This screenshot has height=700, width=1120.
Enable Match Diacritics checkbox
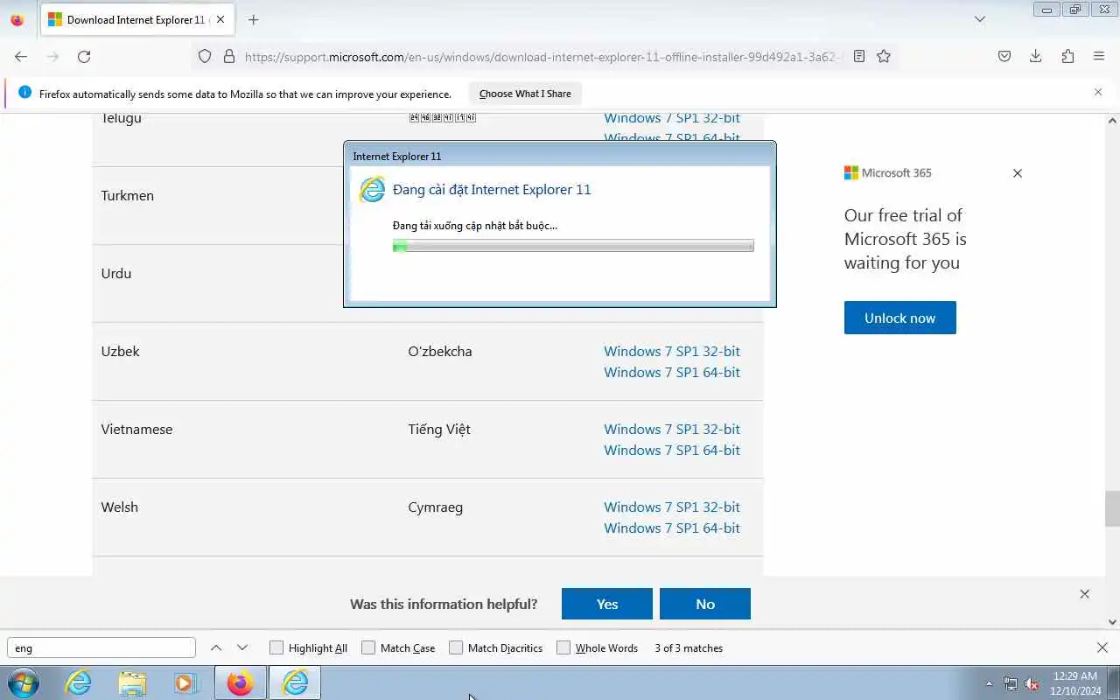456,647
